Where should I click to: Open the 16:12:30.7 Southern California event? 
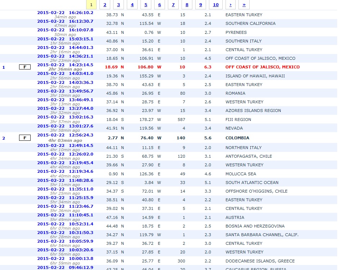point(65,21)
